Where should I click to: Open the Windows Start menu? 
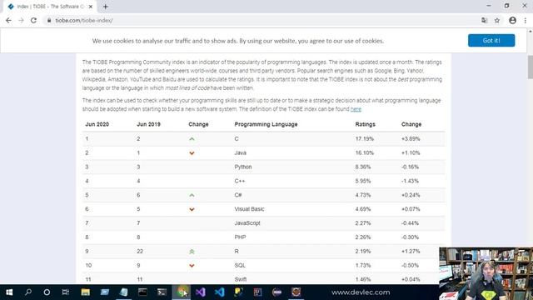tap(9, 292)
